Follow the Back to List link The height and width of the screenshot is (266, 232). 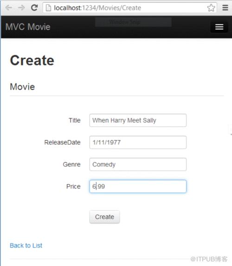[26, 246]
